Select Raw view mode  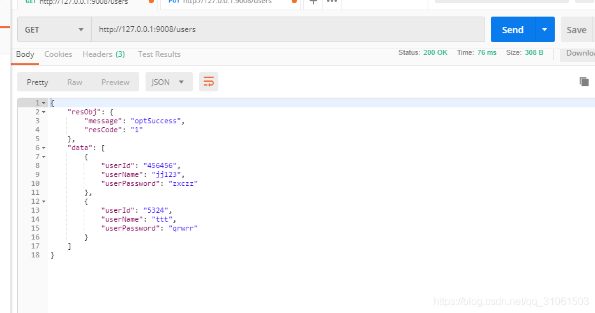(x=75, y=82)
